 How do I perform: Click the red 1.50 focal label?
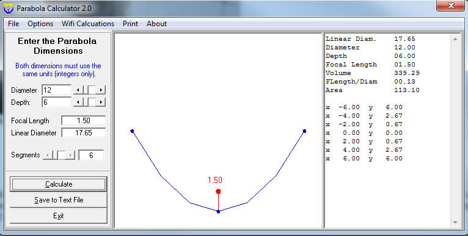(x=215, y=180)
